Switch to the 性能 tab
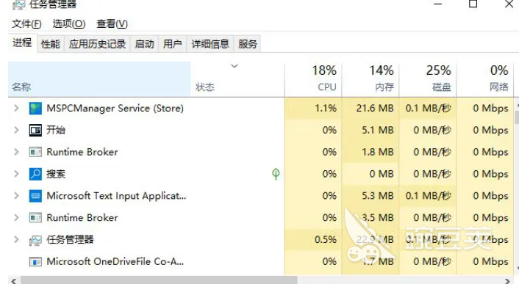Image resolution: width=519 pixels, height=284 pixels. click(51, 44)
